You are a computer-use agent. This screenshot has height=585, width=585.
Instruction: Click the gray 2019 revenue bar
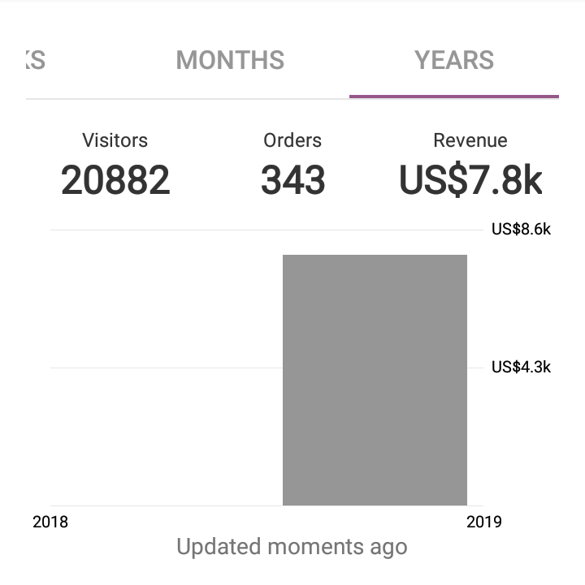click(x=375, y=380)
